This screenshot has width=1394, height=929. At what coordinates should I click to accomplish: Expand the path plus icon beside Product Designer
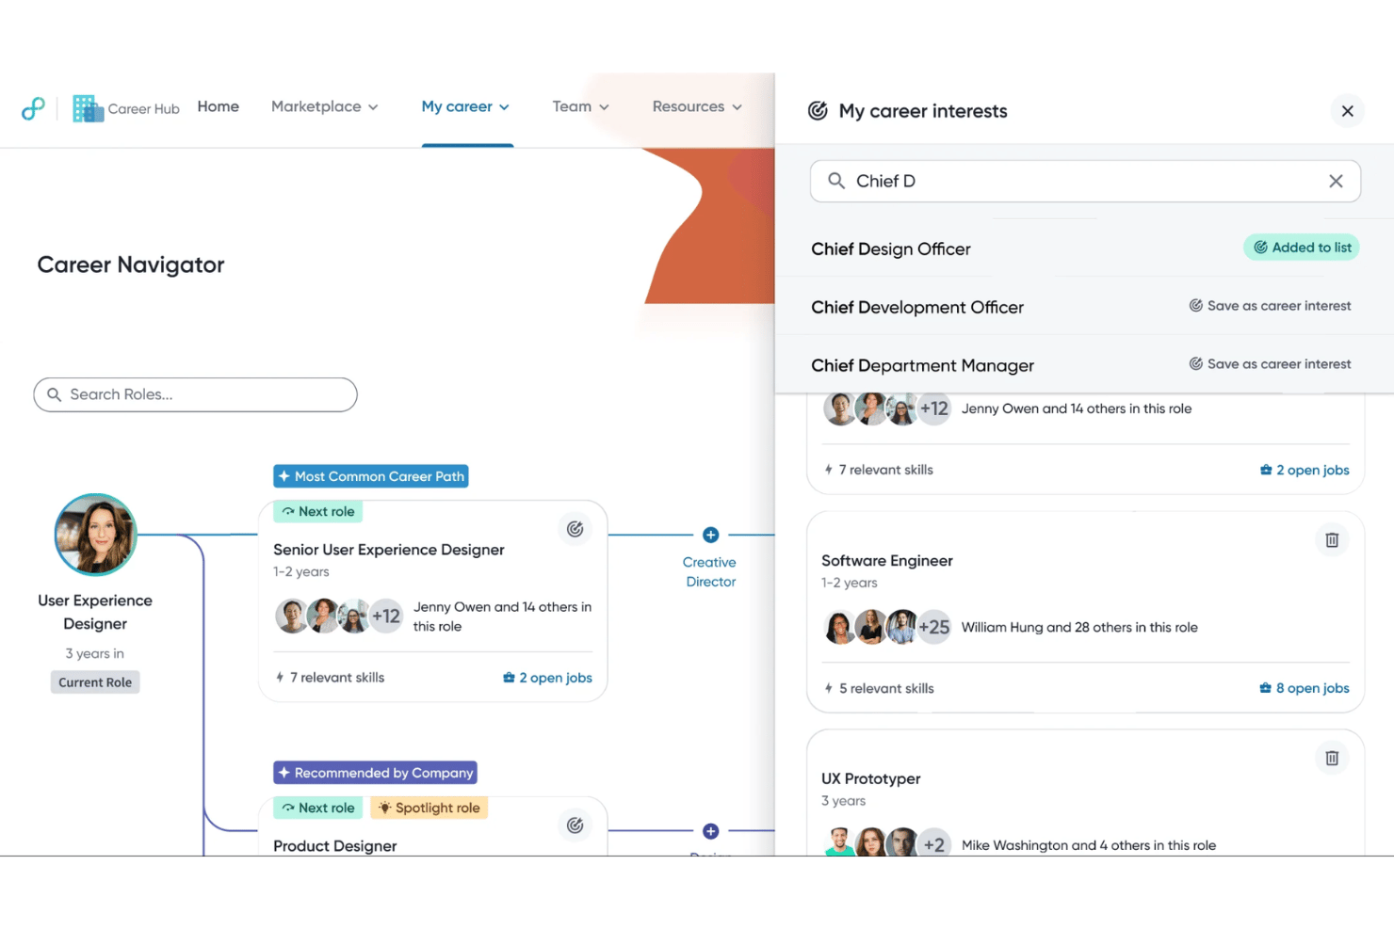tap(711, 831)
